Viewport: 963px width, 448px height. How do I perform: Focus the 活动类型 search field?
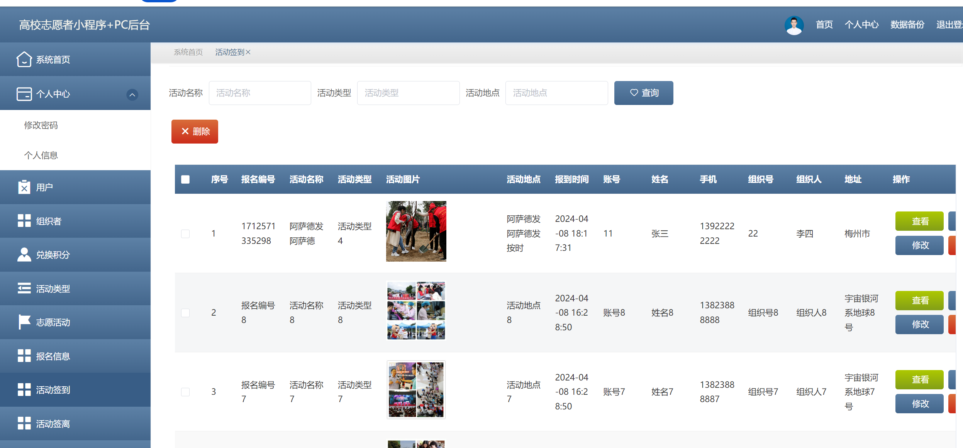408,93
